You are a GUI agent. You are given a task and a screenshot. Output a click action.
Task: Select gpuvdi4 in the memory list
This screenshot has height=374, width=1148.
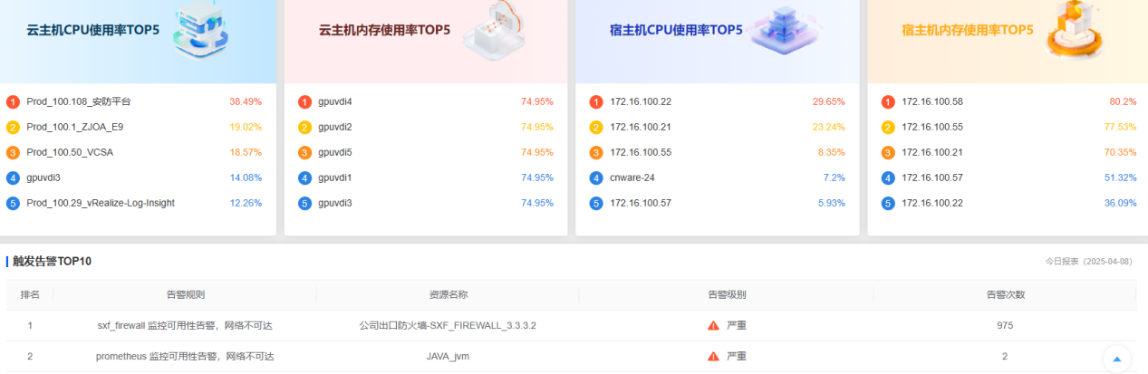click(x=335, y=101)
